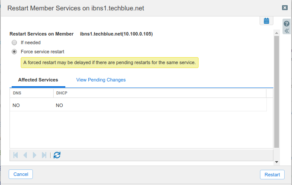Viewport: 292px width, 185px height.
Task: Click the Restart button
Action: [272, 175]
